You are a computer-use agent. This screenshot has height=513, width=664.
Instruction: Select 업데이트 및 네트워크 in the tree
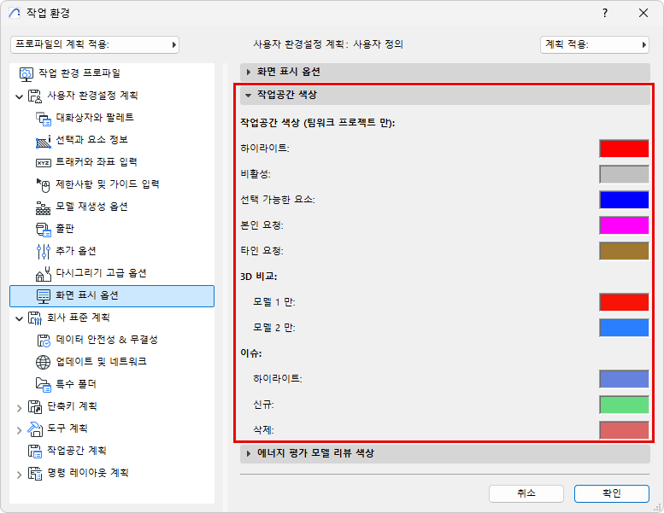(x=101, y=362)
